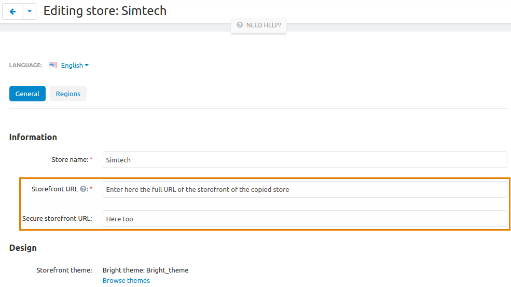Image resolution: width=511 pixels, height=287 pixels.
Task: Click the Editing store: Simtech page title
Action: 105,11
